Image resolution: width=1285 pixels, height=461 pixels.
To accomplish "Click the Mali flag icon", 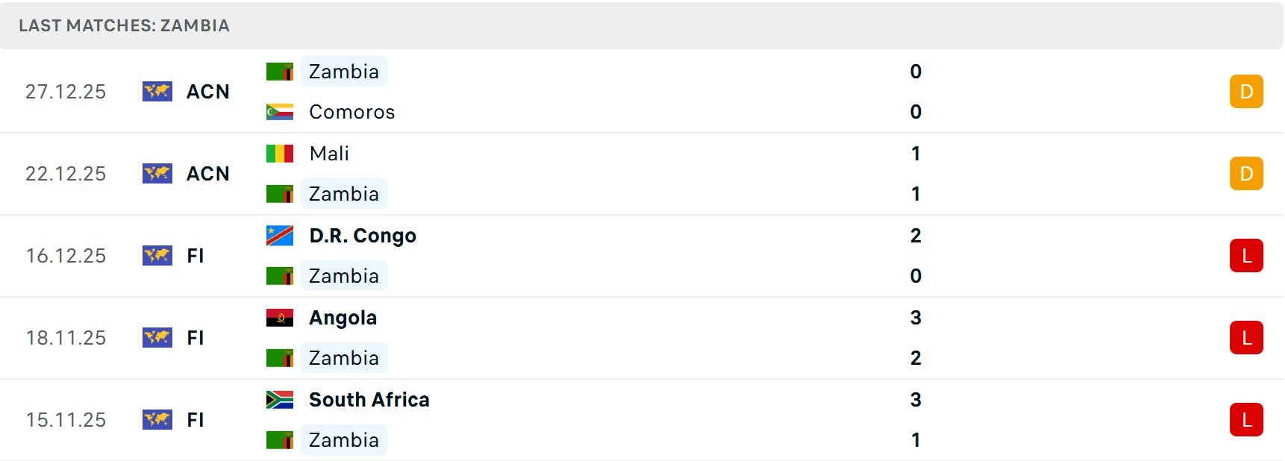I will pos(279,154).
